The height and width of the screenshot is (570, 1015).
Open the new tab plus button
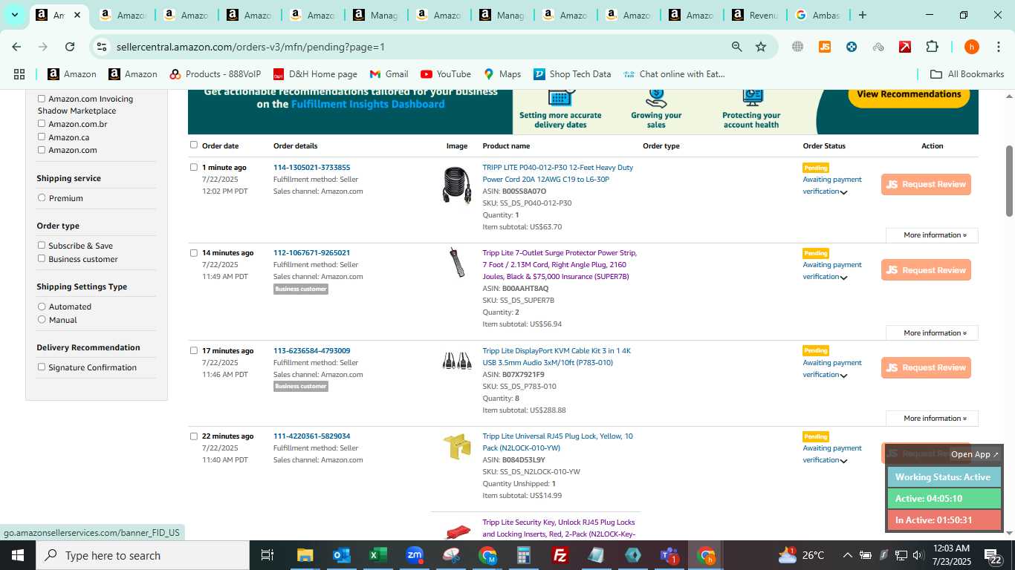pos(862,15)
